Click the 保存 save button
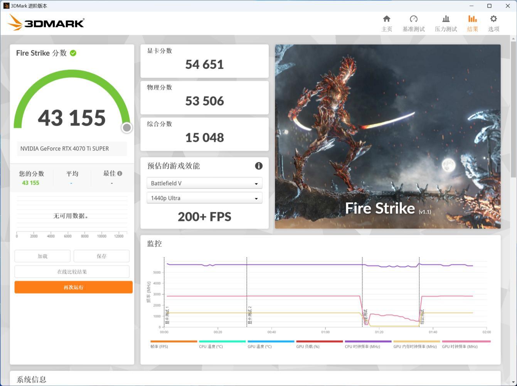The image size is (517, 386). tap(101, 256)
